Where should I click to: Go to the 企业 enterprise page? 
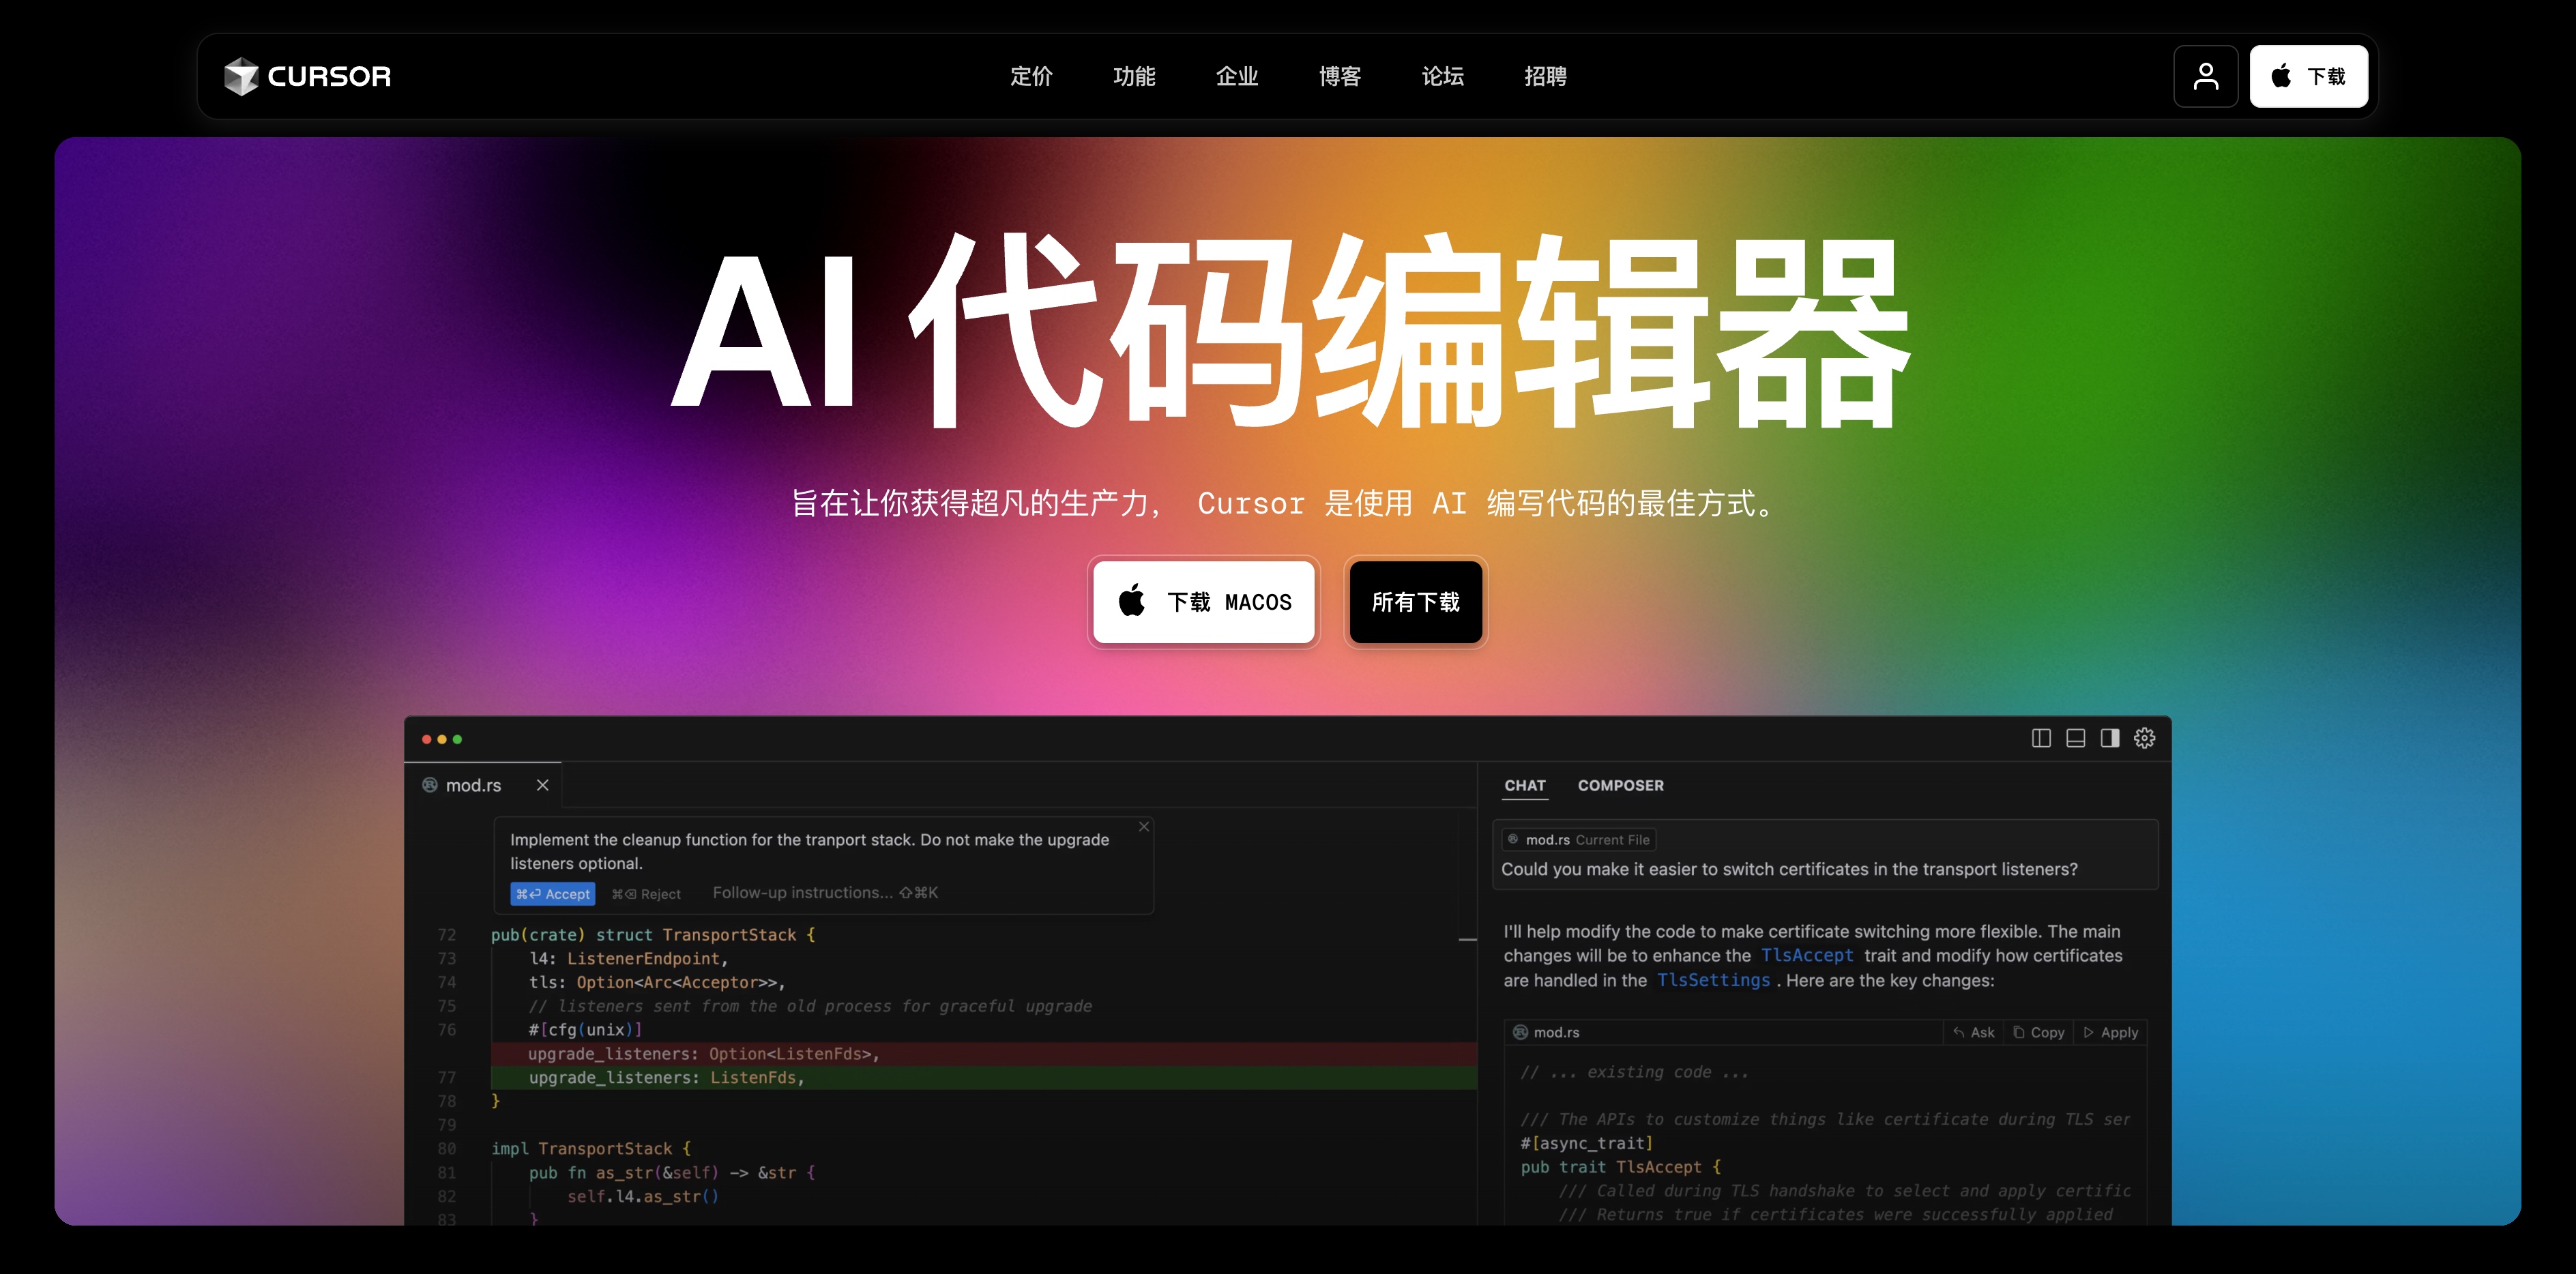pos(1237,76)
